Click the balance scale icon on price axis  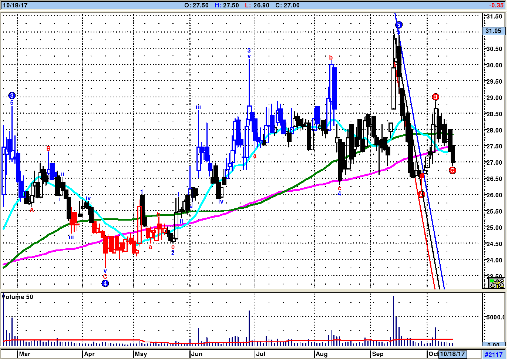coord(497,283)
